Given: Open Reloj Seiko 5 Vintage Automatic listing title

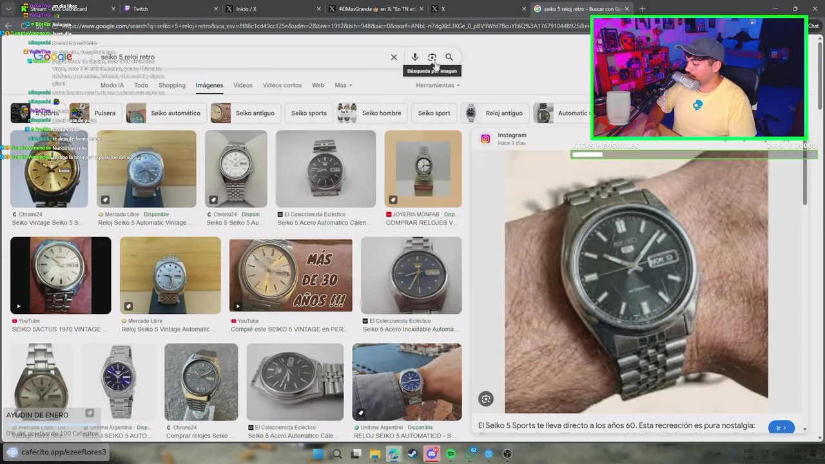Looking at the screenshot, I should [169, 329].
